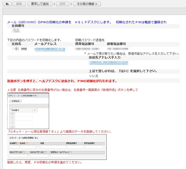This screenshot has height=169, width=186.
Task: Click the 新規追加 button in employee list image
Action: (15, 101)
